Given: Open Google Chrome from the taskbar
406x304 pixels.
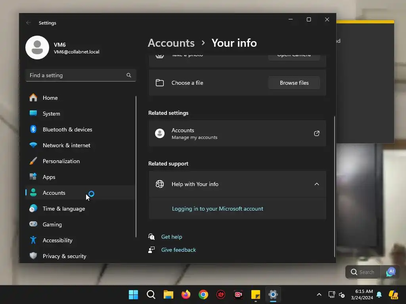Looking at the screenshot, I should pyautogui.click(x=203, y=294).
